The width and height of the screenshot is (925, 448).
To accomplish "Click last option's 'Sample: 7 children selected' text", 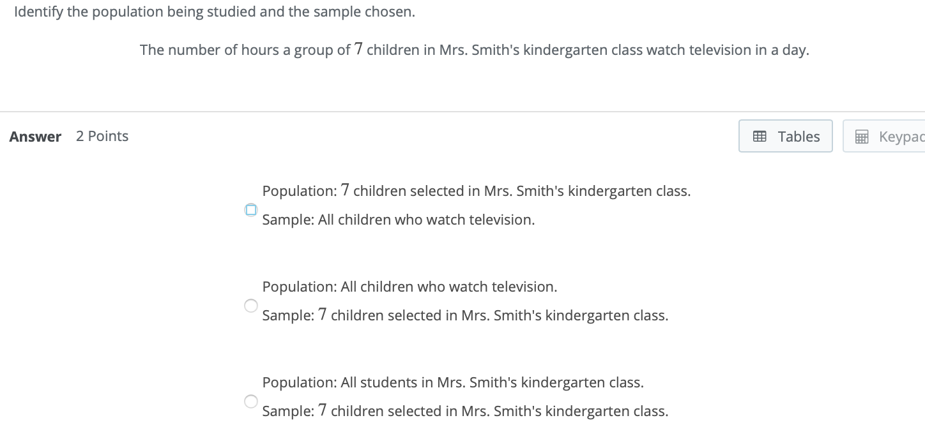I will (464, 411).
